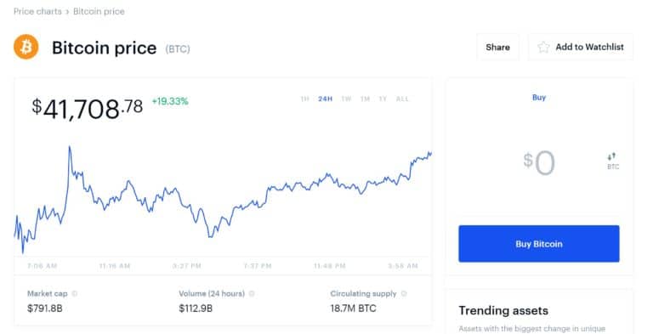
Task: Click the Buy Bitcoin button
Action: tap(539, 244)
